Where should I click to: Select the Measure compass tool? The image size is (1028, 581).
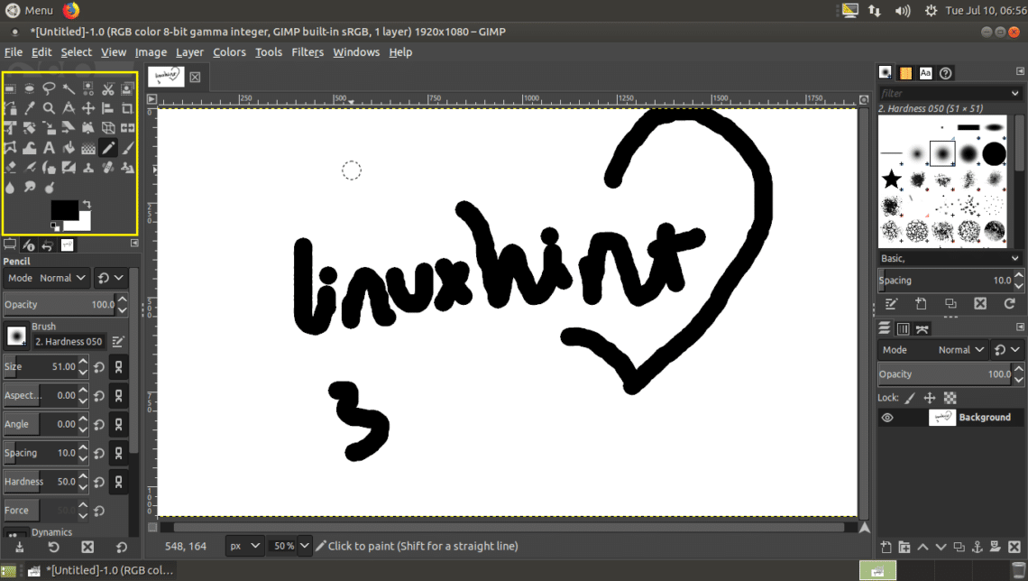pos(69,108)
